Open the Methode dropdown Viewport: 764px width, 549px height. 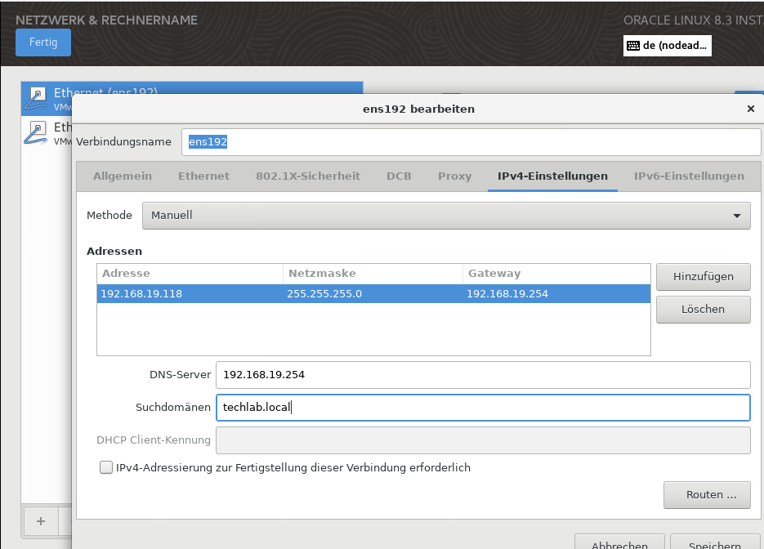point(445,216)
